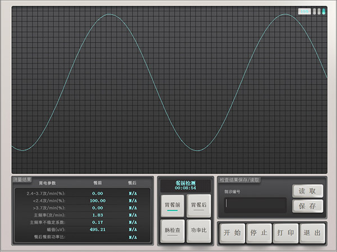This screenshot has height=252, width=337.
Task: Click the 主频率不稳定系数 row label
Action: point(48,222)
